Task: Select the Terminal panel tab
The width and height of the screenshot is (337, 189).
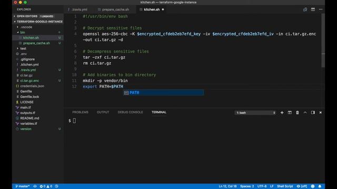Action: tap(159, 112)
